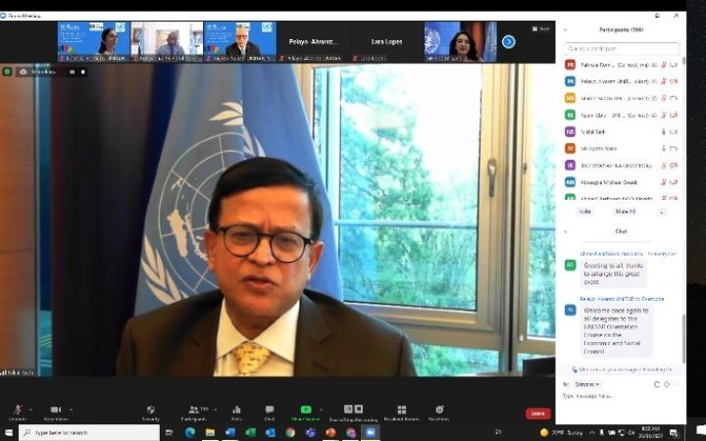Open File Explorer from the taskbar

[210, 432]
